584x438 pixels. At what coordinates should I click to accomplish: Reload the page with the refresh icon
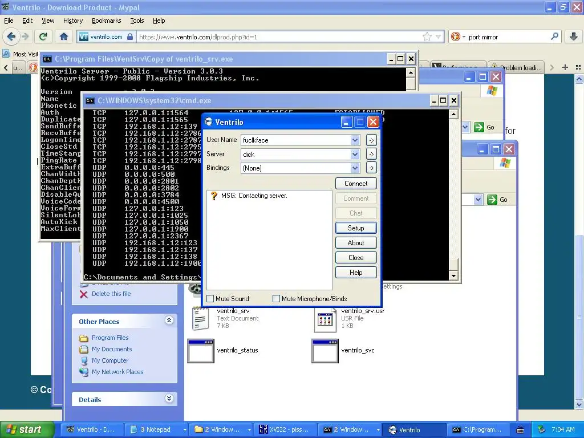43,36
